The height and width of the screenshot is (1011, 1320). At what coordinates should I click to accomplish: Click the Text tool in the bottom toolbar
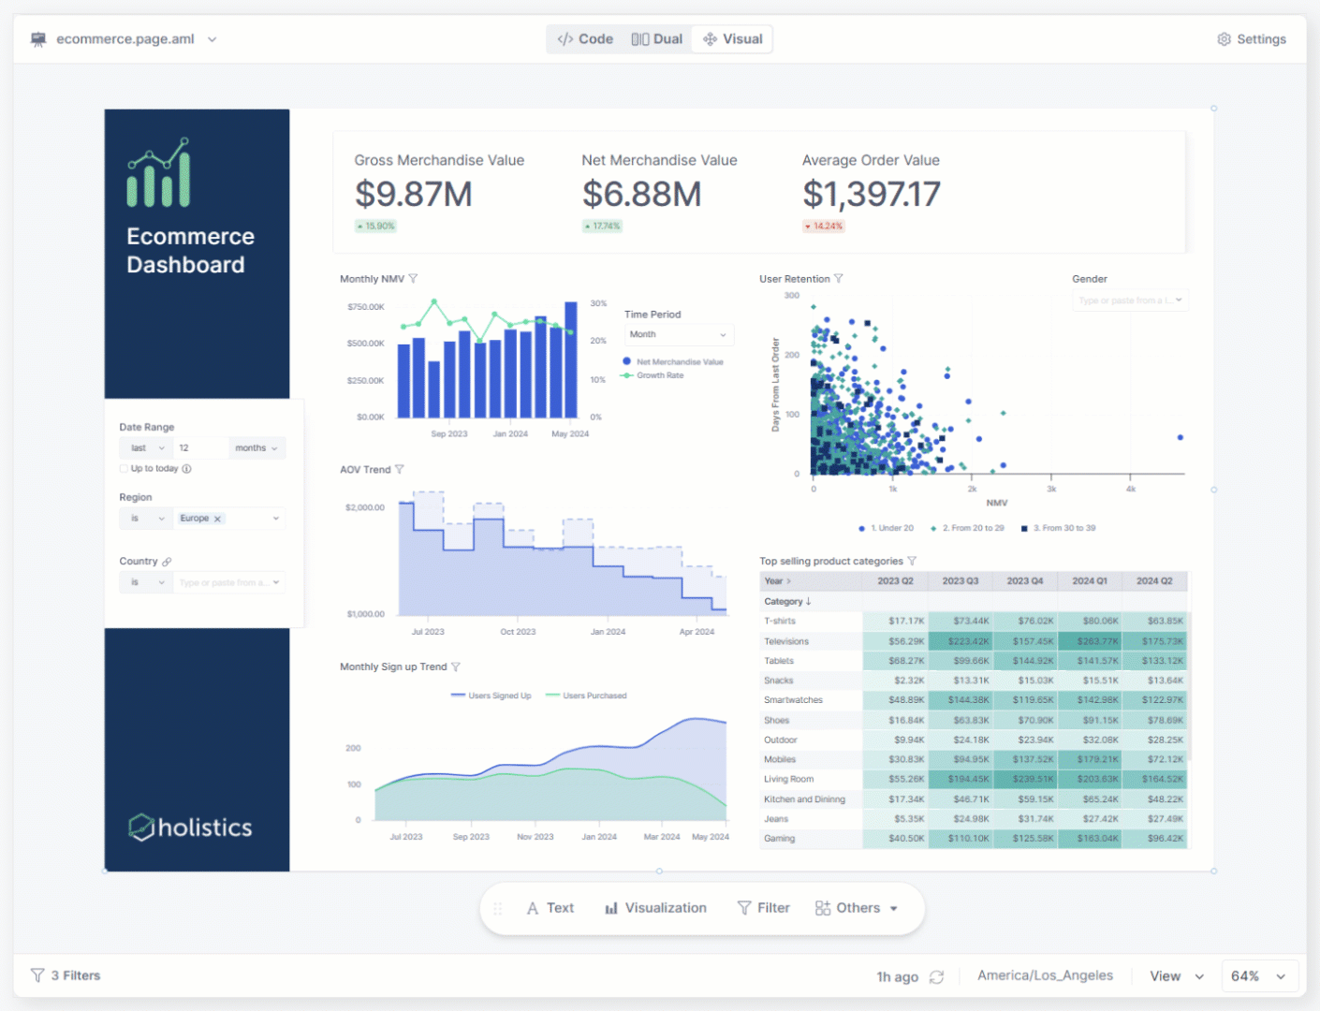click(550, 907)
